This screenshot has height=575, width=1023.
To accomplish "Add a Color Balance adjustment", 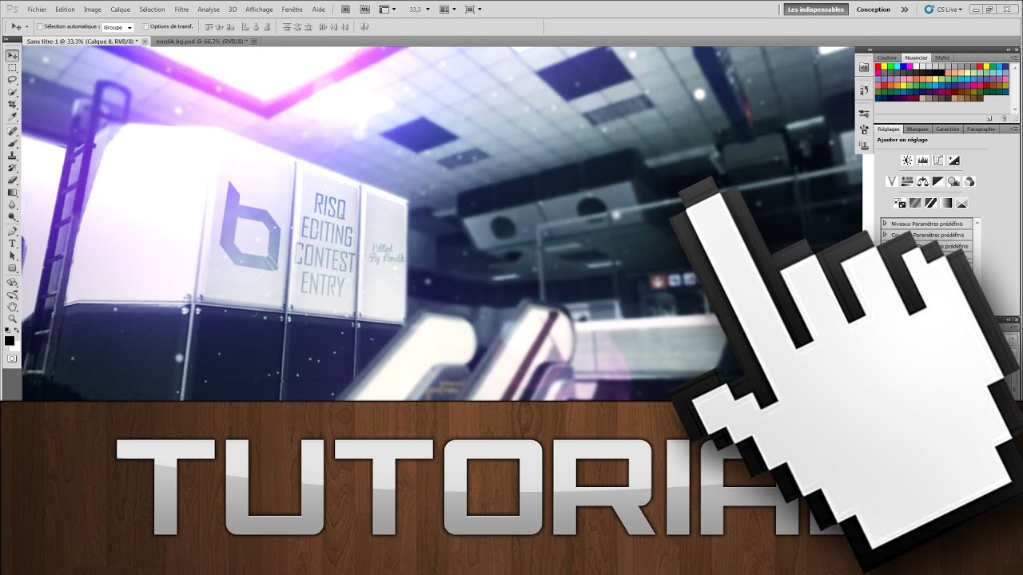I will tap(923, 181).
